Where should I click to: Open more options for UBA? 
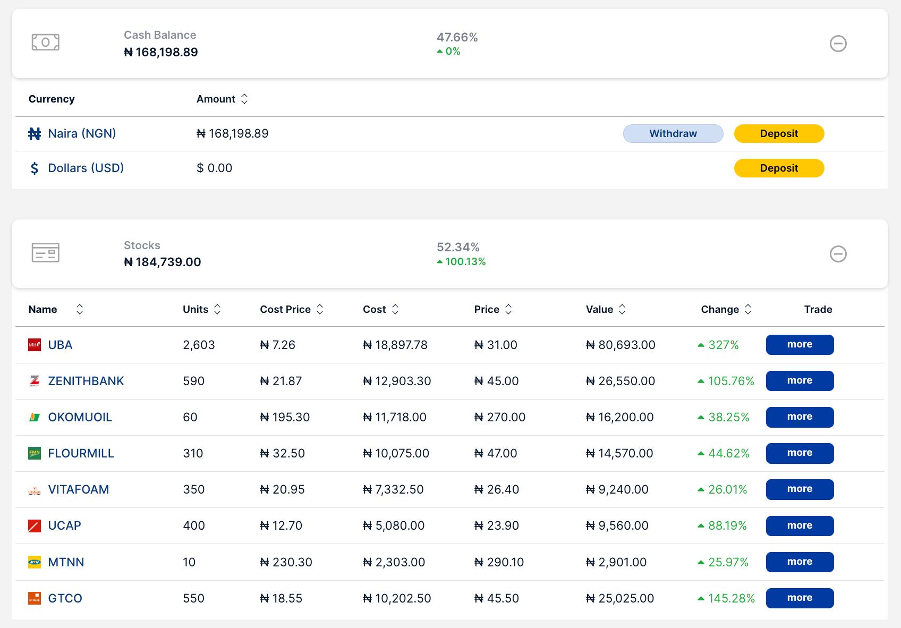click(800, 344)
